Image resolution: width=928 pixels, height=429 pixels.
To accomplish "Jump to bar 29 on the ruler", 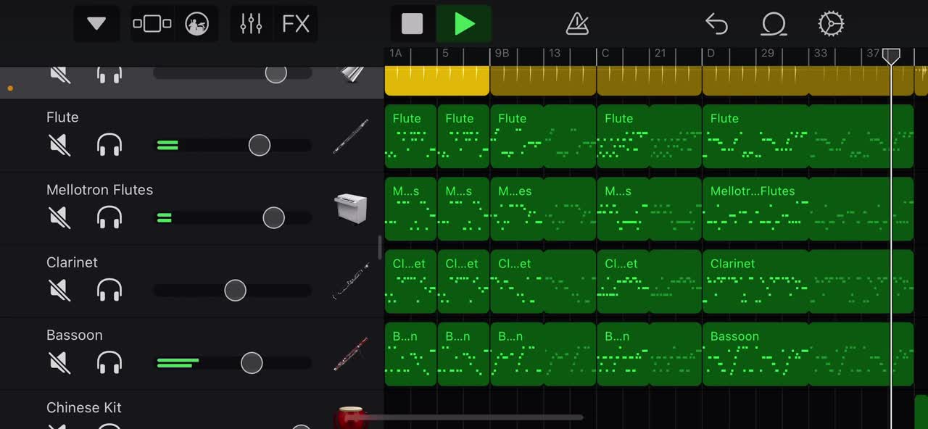I will click(x=768, y=54).
